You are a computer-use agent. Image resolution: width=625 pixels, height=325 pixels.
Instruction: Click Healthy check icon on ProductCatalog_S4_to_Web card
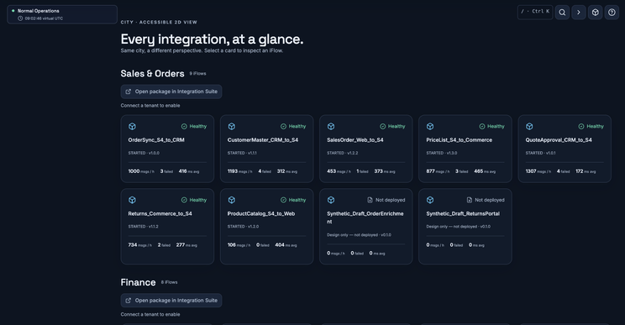pyautogui.click(x=283, y=200)
